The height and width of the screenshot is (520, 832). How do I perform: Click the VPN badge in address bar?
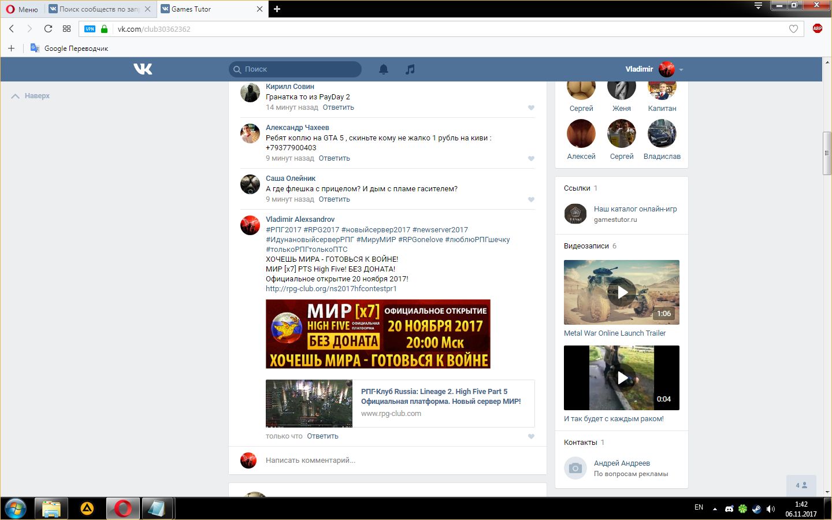pos(90,29)
